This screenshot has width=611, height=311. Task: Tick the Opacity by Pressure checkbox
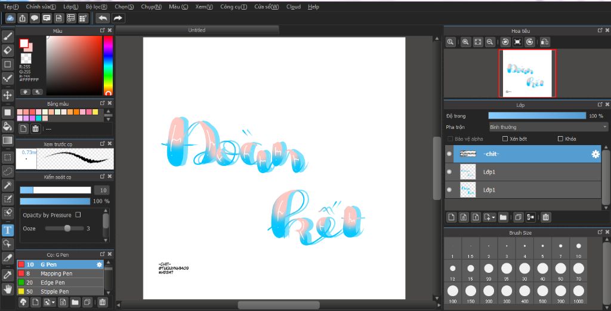click(x=78, y=215)
